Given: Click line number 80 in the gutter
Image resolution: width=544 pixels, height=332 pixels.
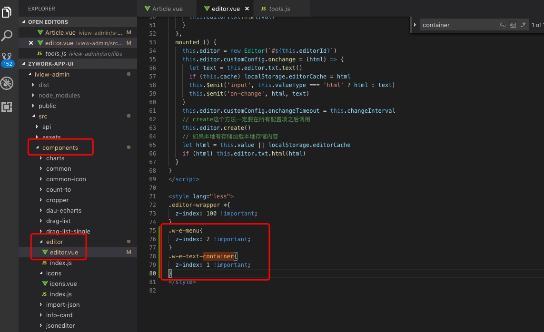Looking at the screenshot, I should point(152,273).
